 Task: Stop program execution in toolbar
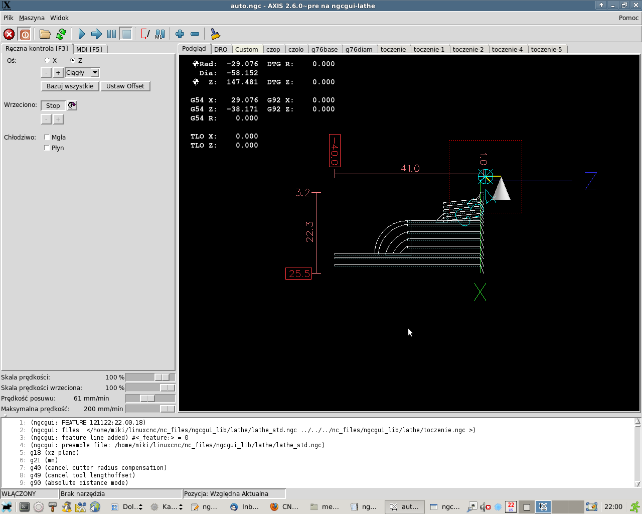[126, 34]
